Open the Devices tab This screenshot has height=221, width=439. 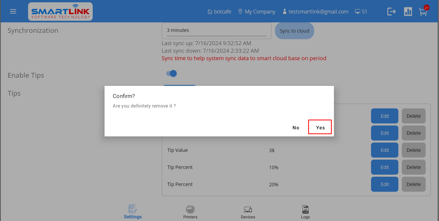pos(248,212)
